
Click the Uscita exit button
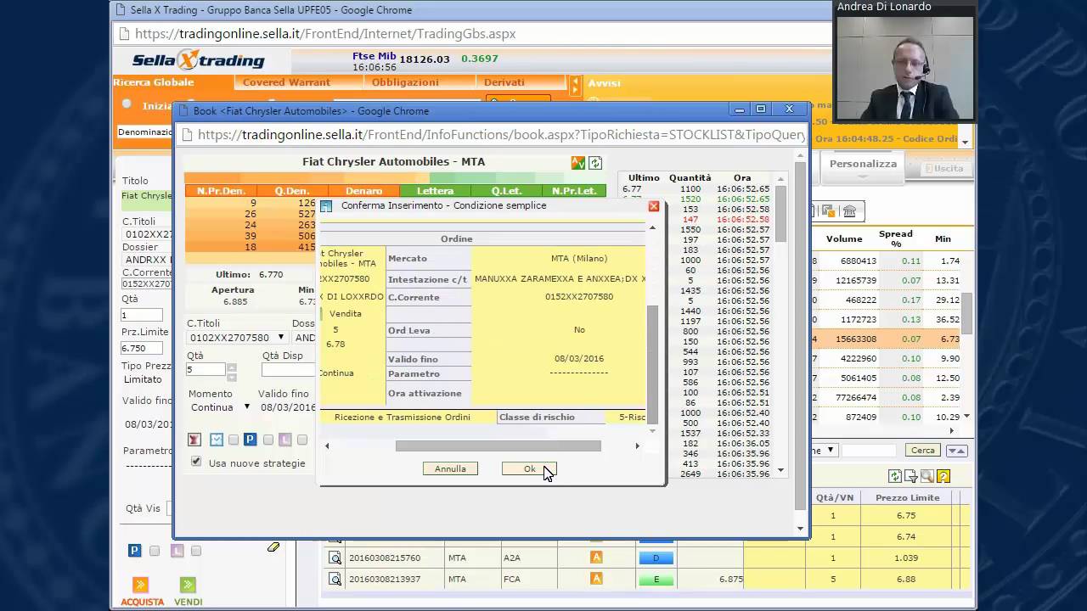tap(944, 168)
